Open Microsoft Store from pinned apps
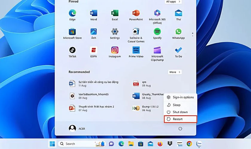Viewport: 251px width, 149px height. tap(72, 34)
